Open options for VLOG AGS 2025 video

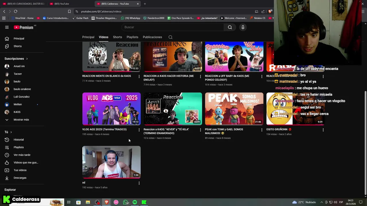click(x=139, y=130)
